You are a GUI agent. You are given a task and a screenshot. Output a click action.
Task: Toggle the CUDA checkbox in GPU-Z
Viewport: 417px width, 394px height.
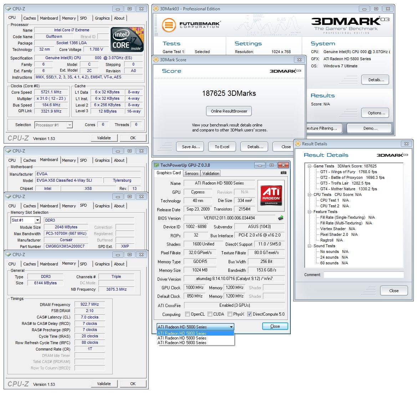pos(210,314)
